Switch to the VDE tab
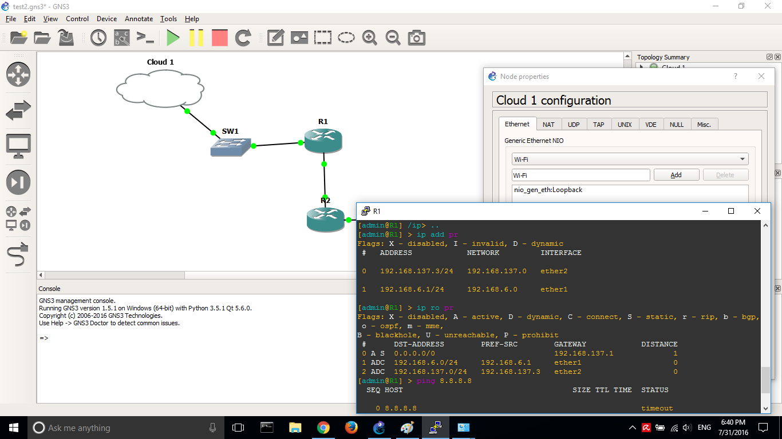The height and width of the screenshot is (439, 782). (651, 125)
